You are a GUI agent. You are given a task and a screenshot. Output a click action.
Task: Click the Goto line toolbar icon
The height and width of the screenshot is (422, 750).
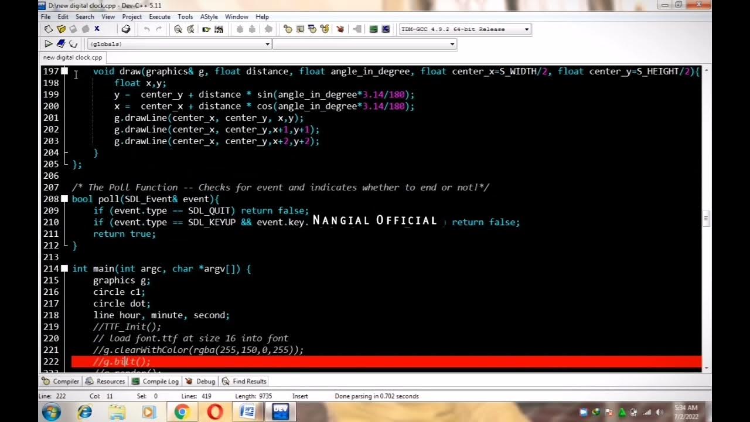pyautogui.click(x=219, y=29)
